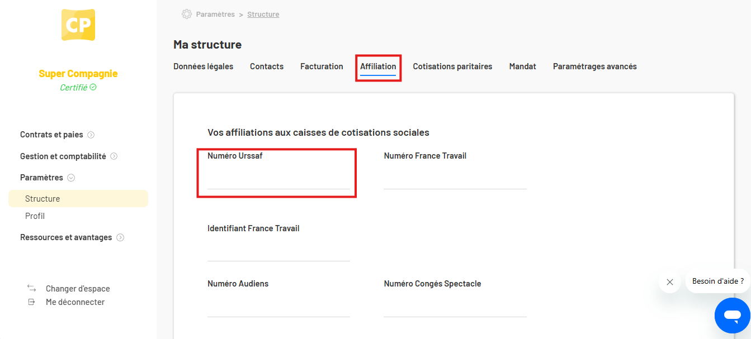
Task: Open the Données légales tab
Action: tap(204, 66)
